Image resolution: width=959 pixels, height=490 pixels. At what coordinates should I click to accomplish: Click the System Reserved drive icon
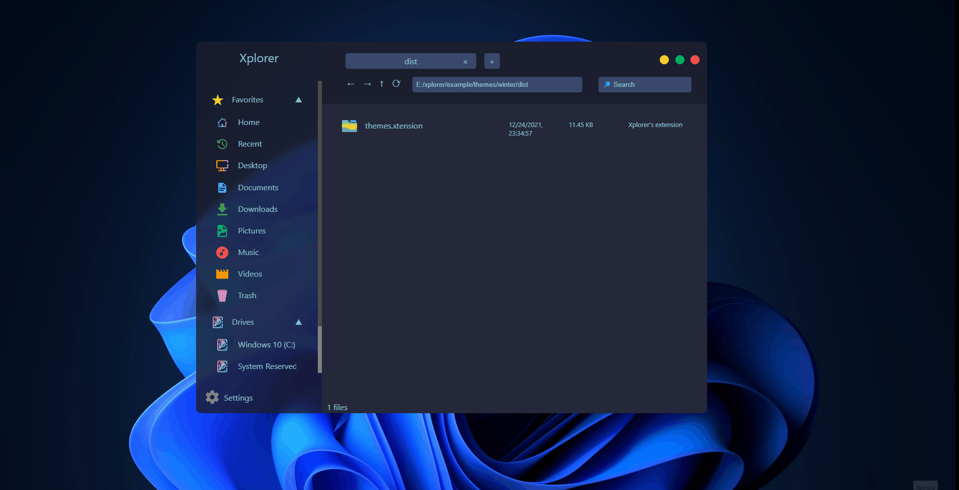pos(222,366)
